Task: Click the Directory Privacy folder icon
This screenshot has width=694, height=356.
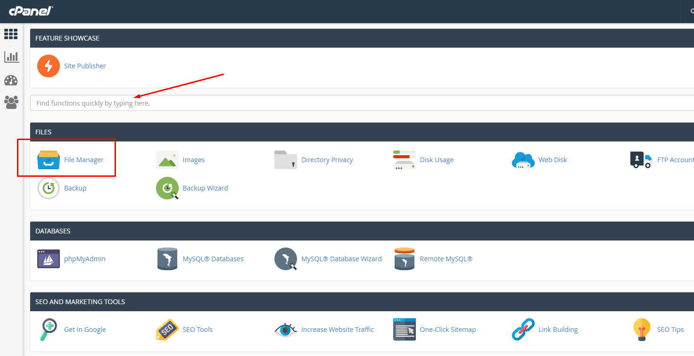Action: coord(286,160)
